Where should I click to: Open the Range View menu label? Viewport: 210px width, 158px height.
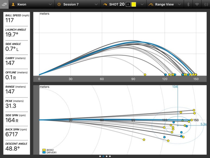point(164,4)
